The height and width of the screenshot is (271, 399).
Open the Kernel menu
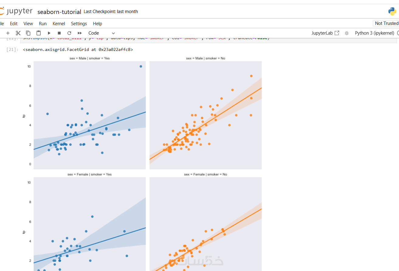pyautogui.click(x=59, y=23)
